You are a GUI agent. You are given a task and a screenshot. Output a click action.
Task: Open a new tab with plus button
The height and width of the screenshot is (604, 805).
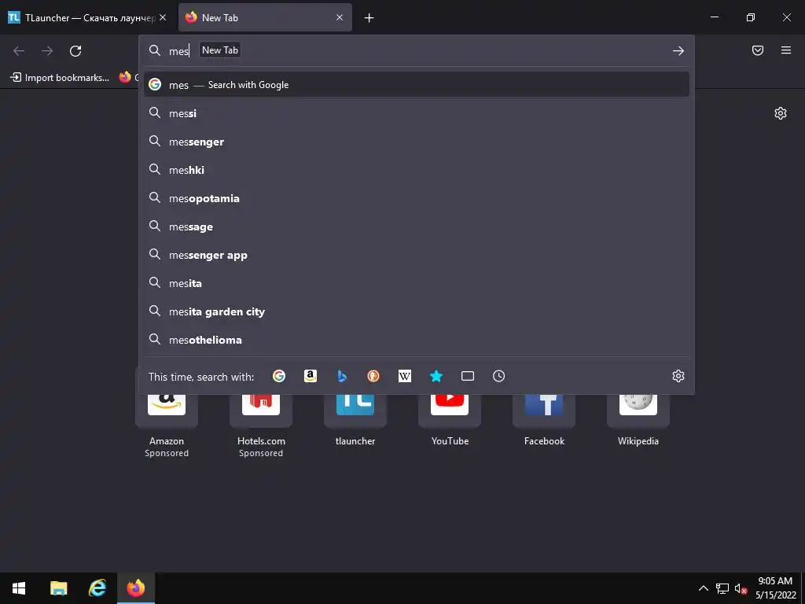[x=369, y=18]
